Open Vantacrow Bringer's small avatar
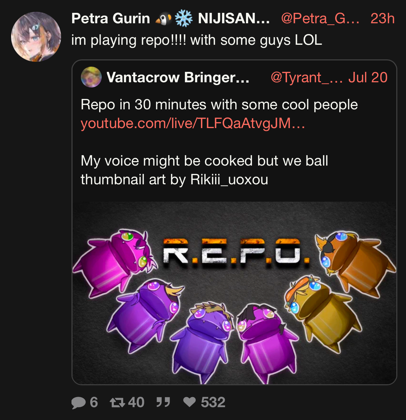Screen dimensions: 406x420 91,77
